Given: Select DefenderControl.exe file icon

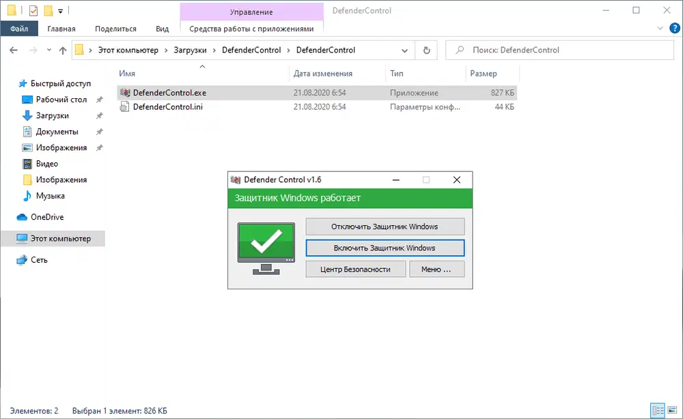Looking at the screenshot, I should click(x=125, y=93).
